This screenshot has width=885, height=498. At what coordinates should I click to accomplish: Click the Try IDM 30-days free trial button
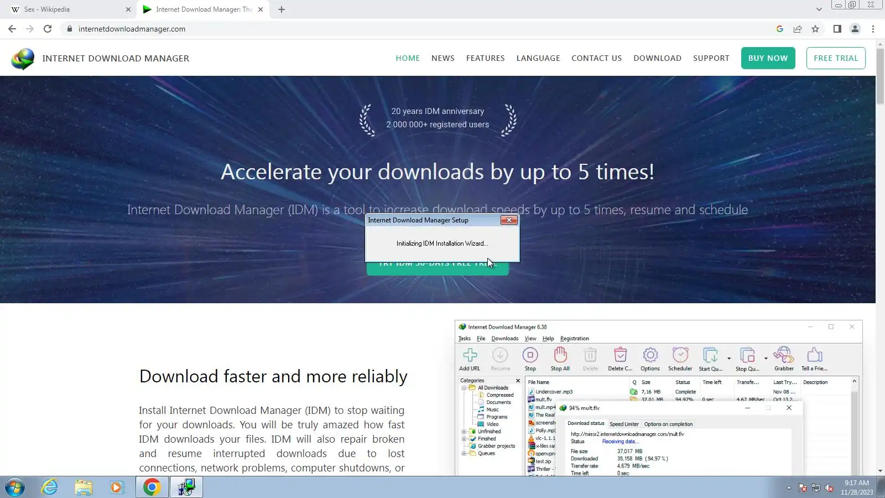438,268
